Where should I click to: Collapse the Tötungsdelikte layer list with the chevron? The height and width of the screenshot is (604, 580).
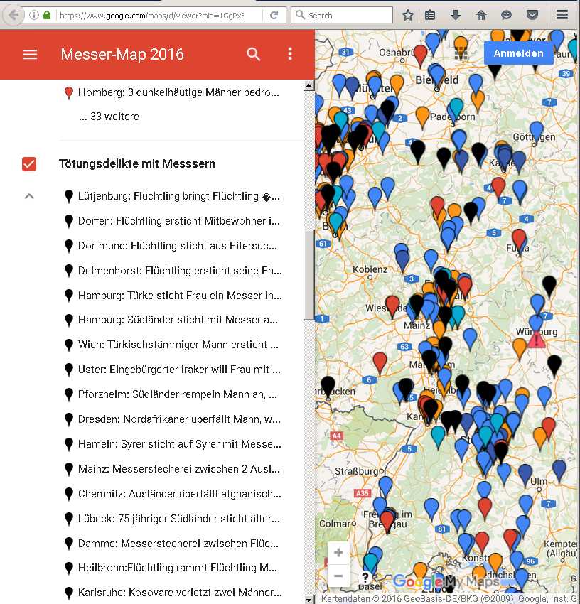[29, 196]
